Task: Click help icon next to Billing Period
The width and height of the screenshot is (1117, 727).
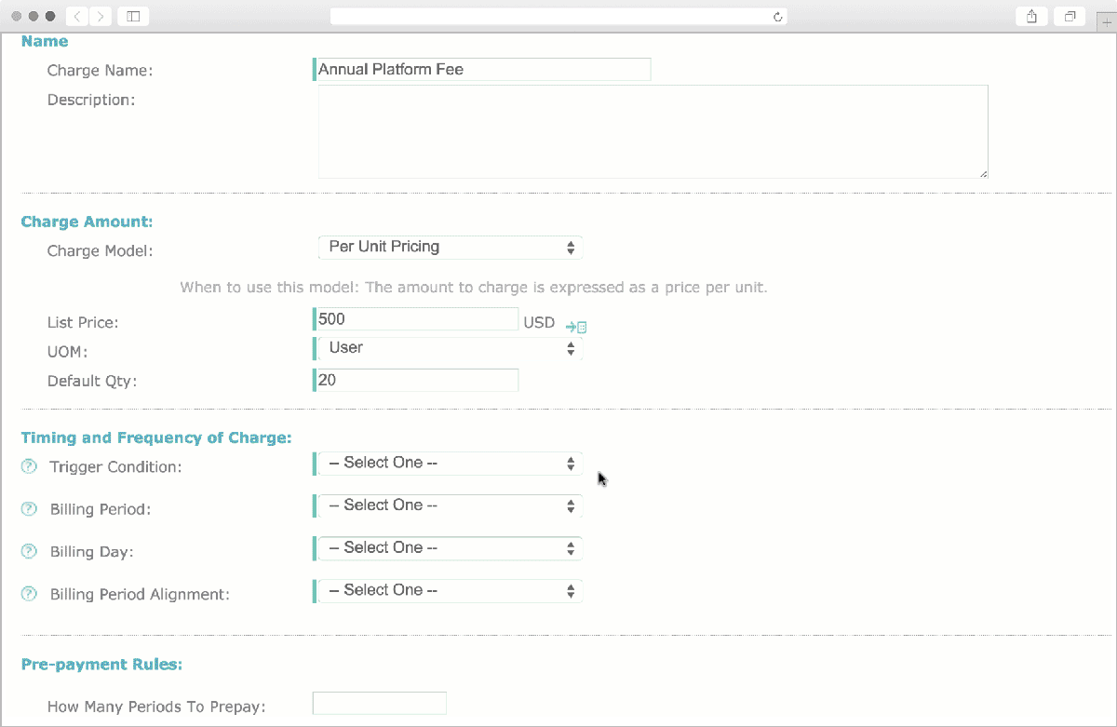Action: click(x=28, y=509)
